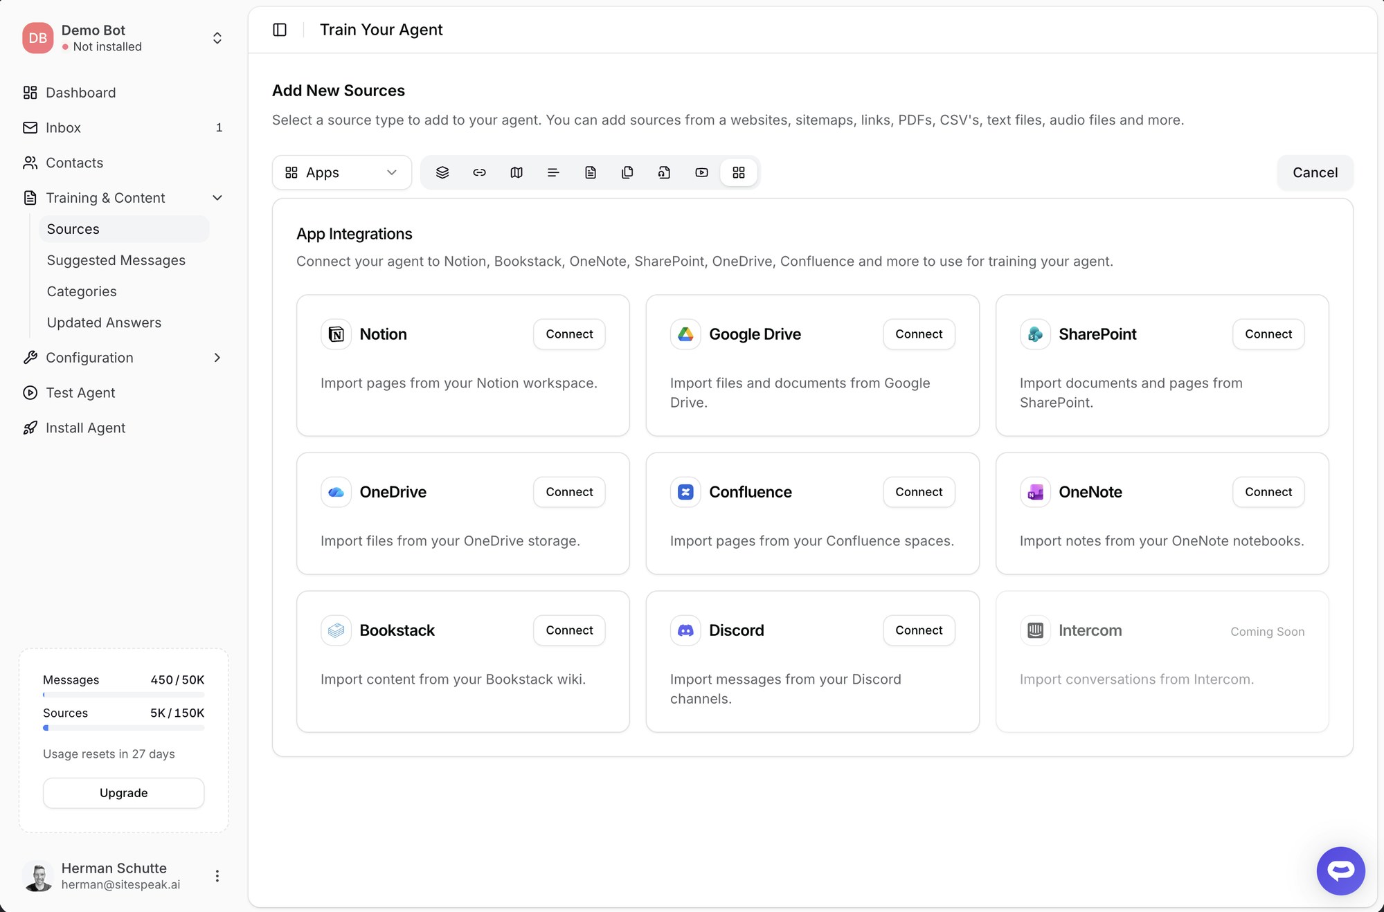Collapse the Training & Content section
The width and height of the screenshot is (1384, 912).
click(217, 198)
